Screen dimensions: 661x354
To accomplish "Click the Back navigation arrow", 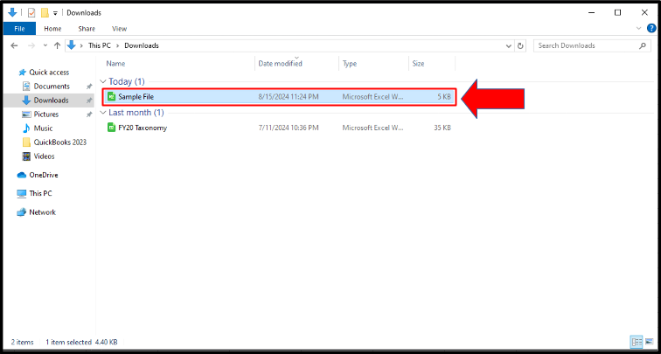I will (x=14, y=45).
